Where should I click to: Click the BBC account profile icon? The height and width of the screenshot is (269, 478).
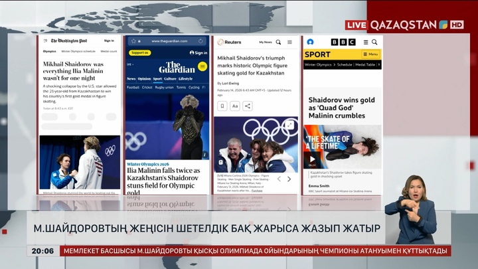click(310, 42)
